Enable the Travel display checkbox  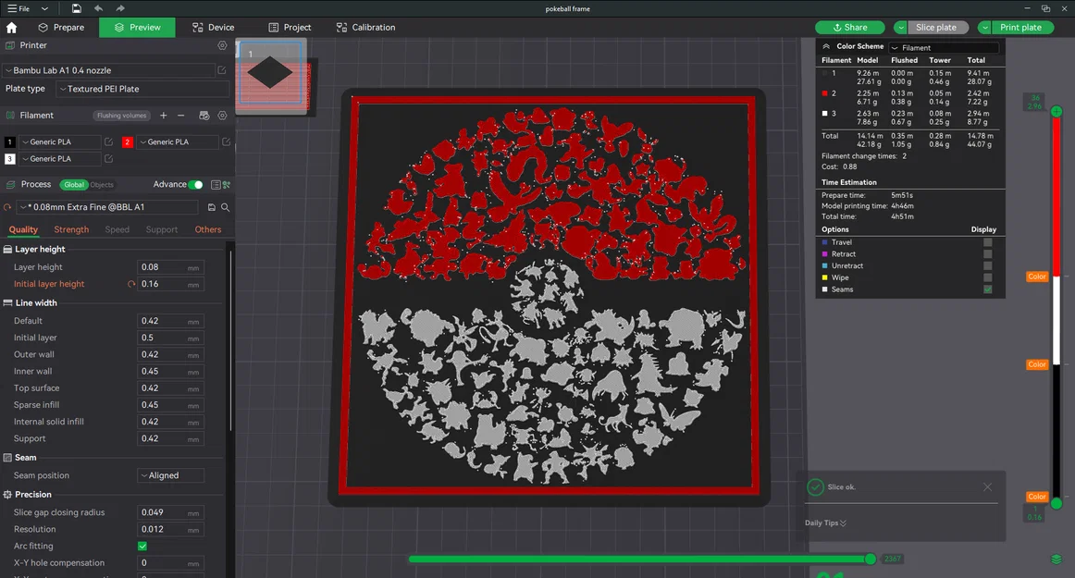[x=988, y=242]
